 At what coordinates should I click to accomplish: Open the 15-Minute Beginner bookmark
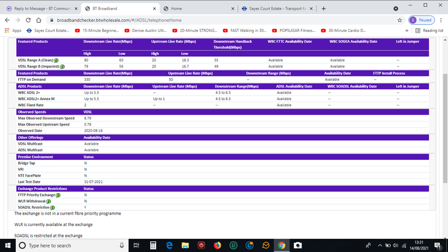point(97,30)
